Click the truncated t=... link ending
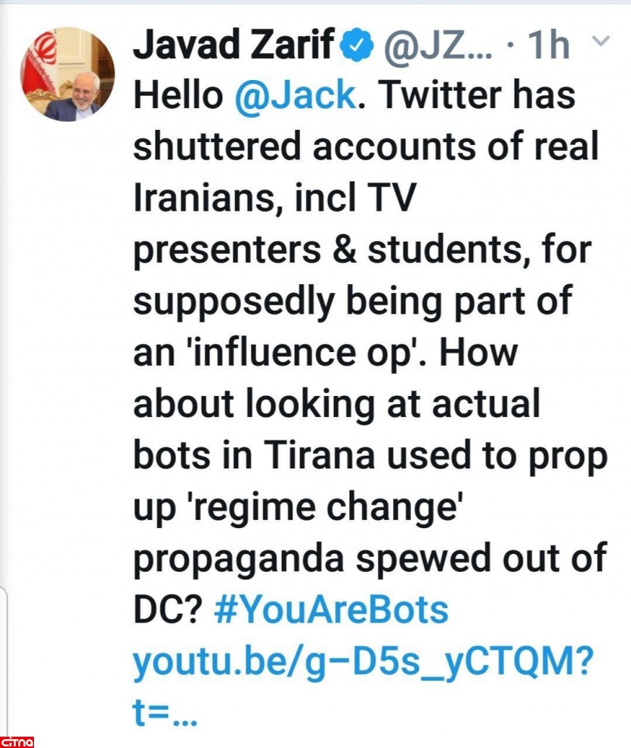Image resolution: width=631 pixels, height=748 pixels. coord(165,712)
